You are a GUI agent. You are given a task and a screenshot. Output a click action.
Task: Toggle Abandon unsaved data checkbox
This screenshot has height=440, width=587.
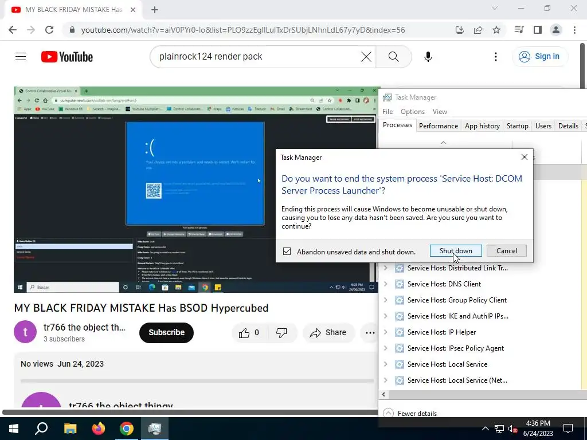(287, 252)
